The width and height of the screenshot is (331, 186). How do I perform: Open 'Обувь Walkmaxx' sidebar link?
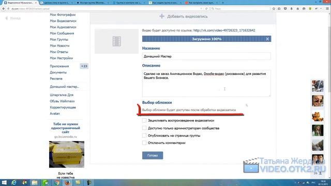62,101
